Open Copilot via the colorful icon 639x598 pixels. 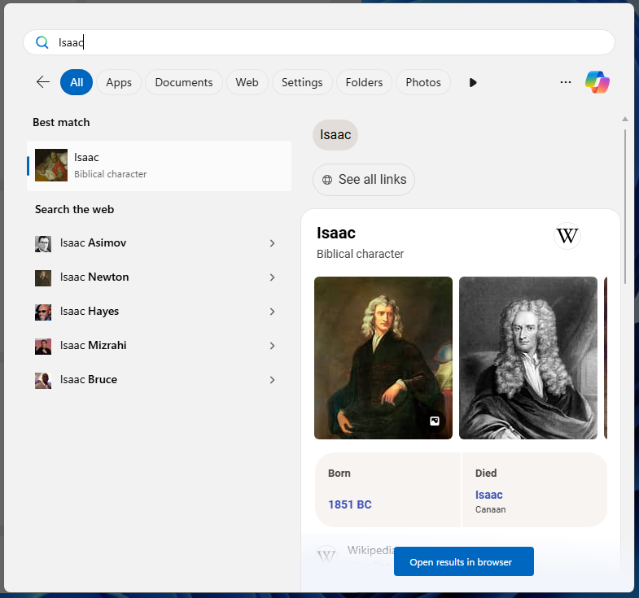597,82
